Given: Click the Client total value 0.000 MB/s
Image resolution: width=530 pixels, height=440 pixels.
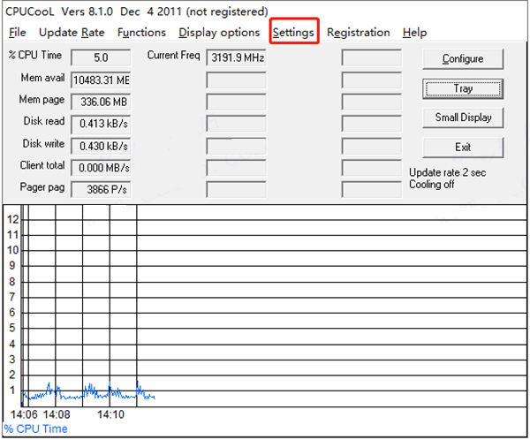Looking at the screenshot, I should point(101,168).
